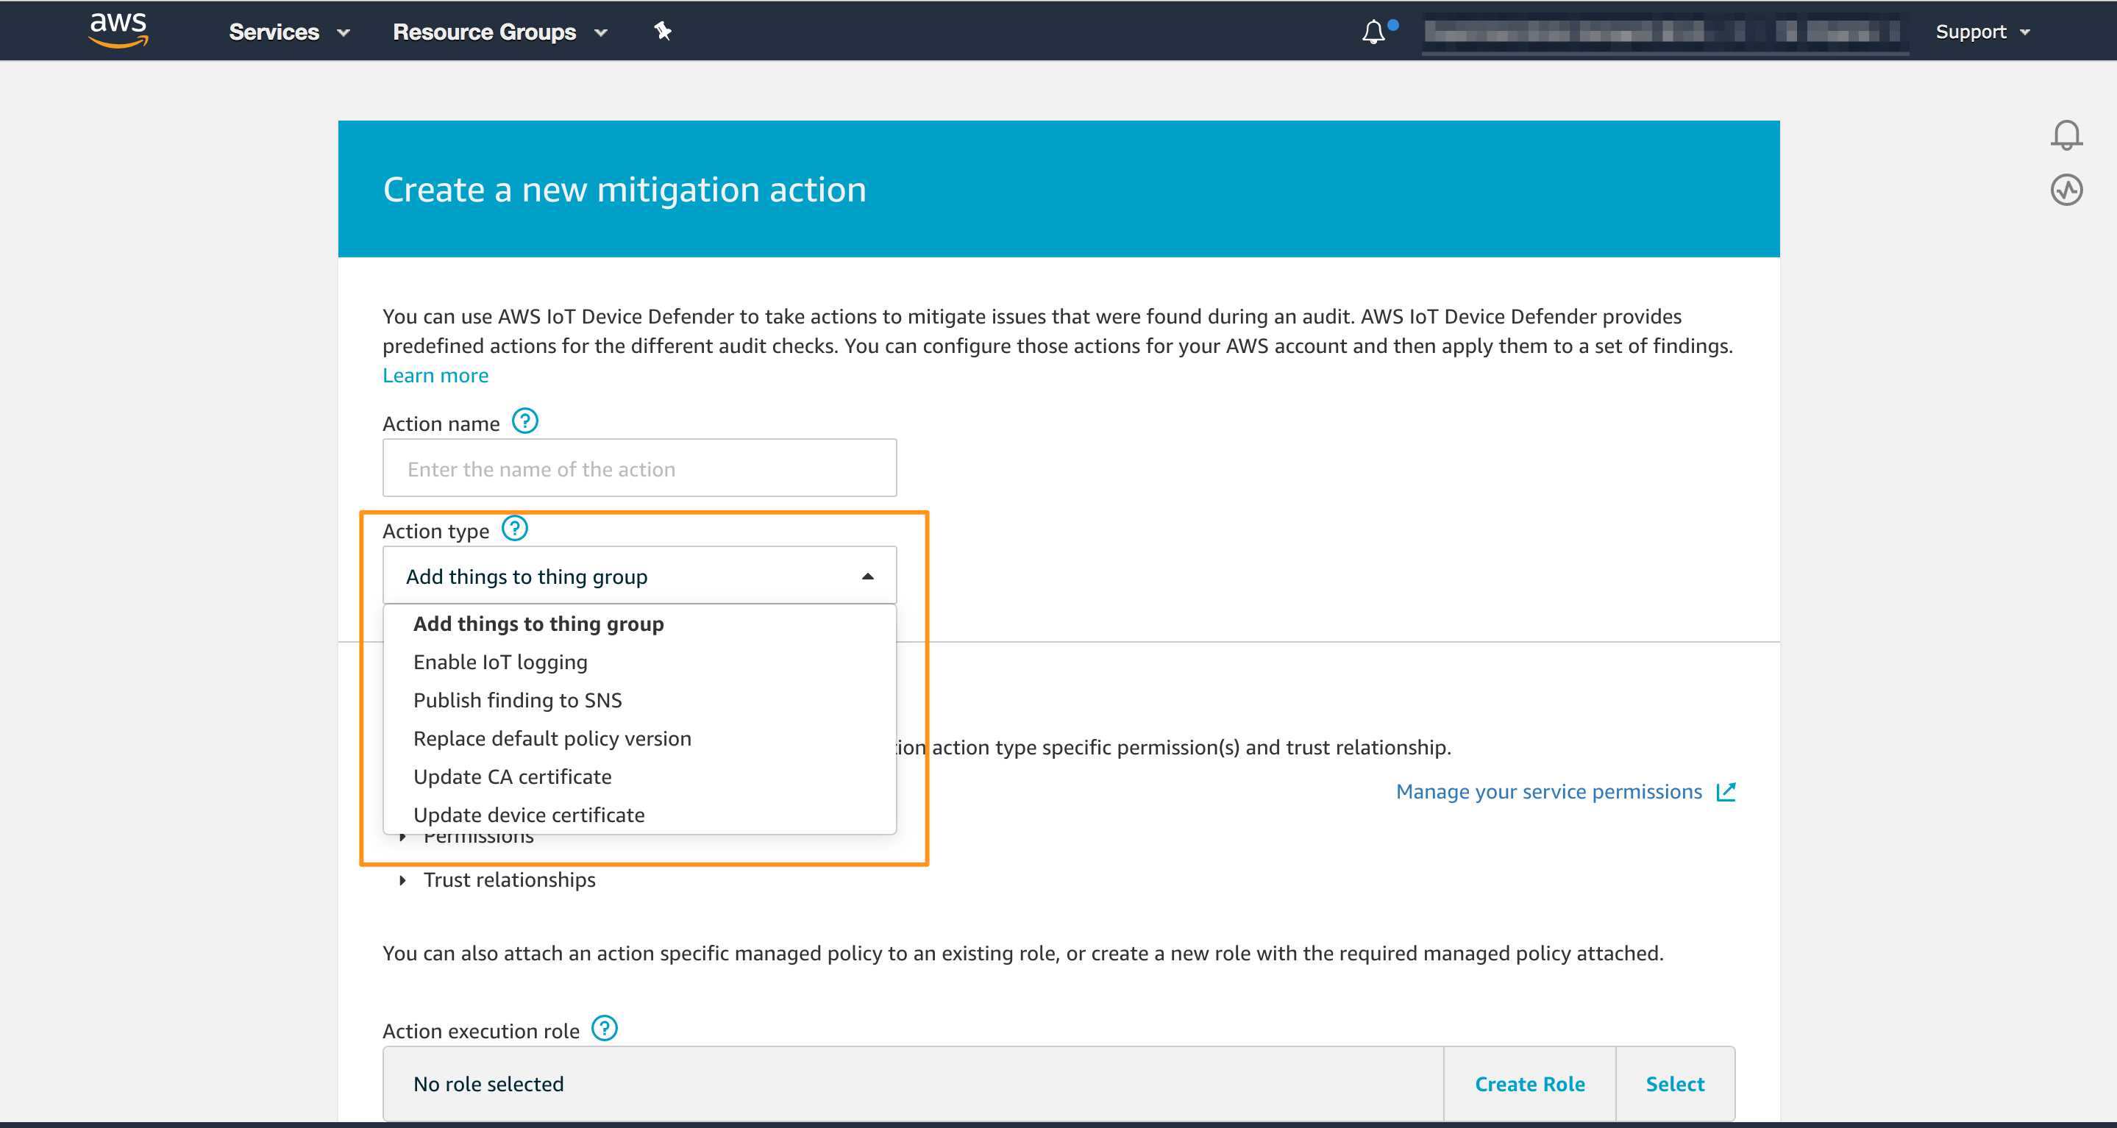Open the Resource Groups menu
Image resolution: width=2117 pixels, height=1128 pixels.
point(499,32)
